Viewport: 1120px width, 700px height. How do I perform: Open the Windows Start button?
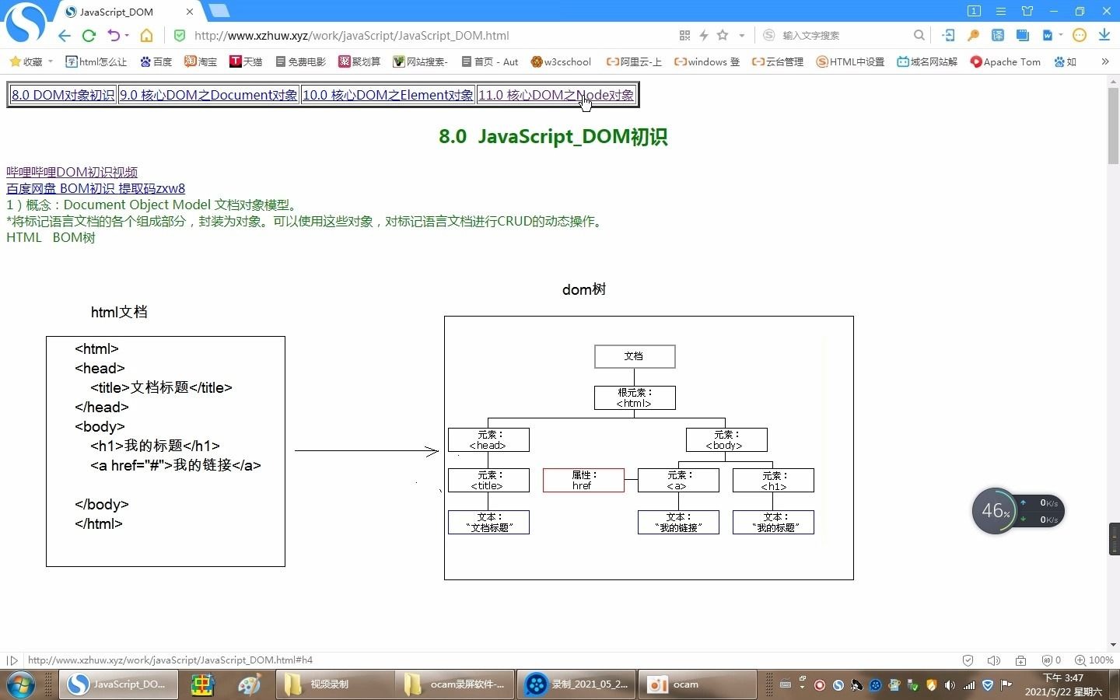[21, 684]
